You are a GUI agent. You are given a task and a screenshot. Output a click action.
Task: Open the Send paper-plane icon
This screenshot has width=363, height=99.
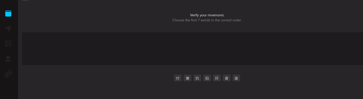[x=8, y=29]
